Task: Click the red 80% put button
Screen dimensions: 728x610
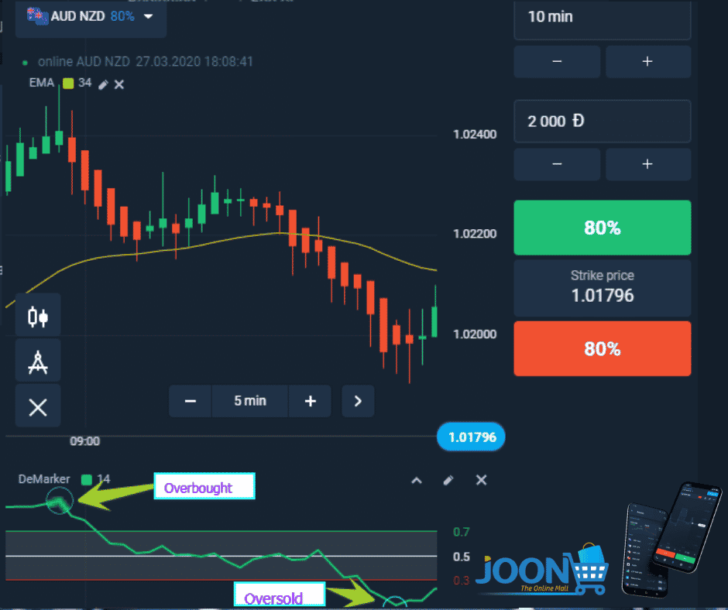Action: [603, 348]
